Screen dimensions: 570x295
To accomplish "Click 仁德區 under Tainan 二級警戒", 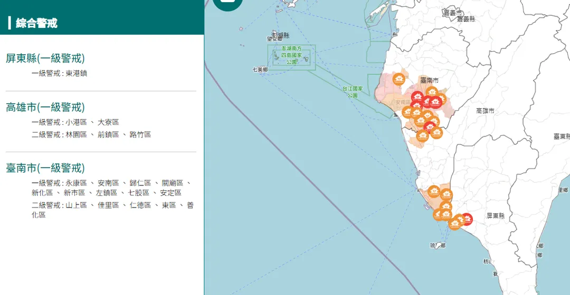I will (x=140, y=205).
